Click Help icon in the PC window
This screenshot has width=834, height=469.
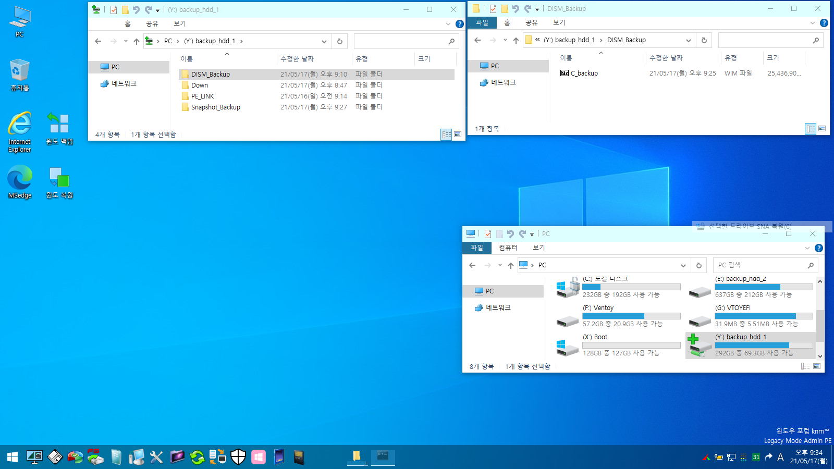click(x=819, y=248)
